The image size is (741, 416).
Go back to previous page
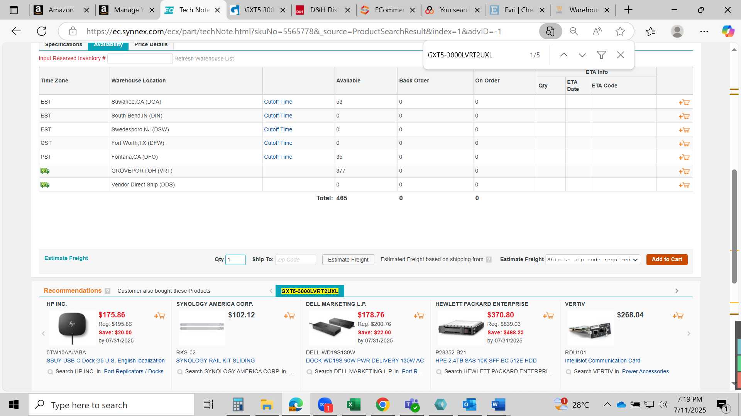click(x=16, y=31)
